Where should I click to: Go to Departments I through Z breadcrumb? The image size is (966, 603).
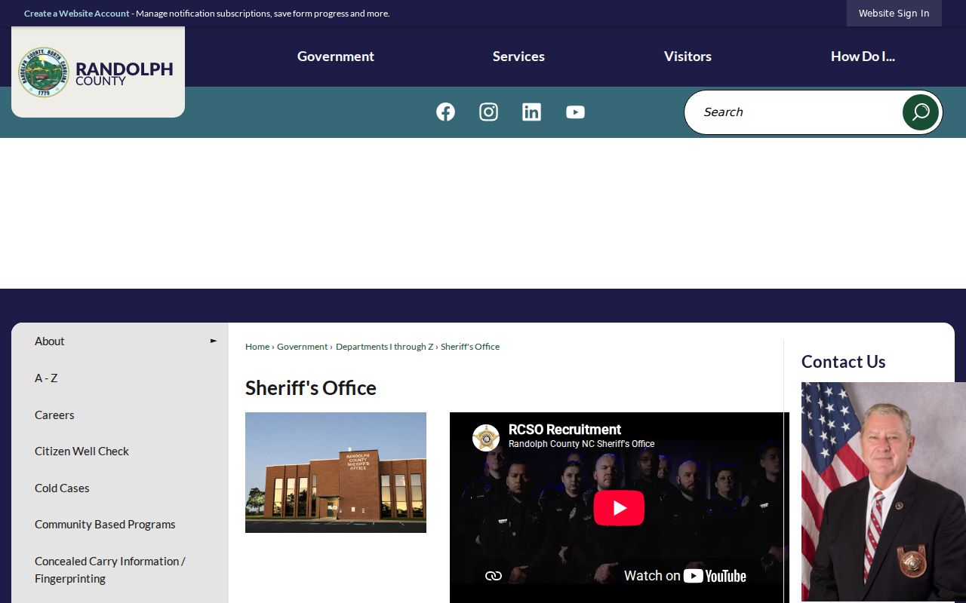pyautogui.click(x=385, y=347)
